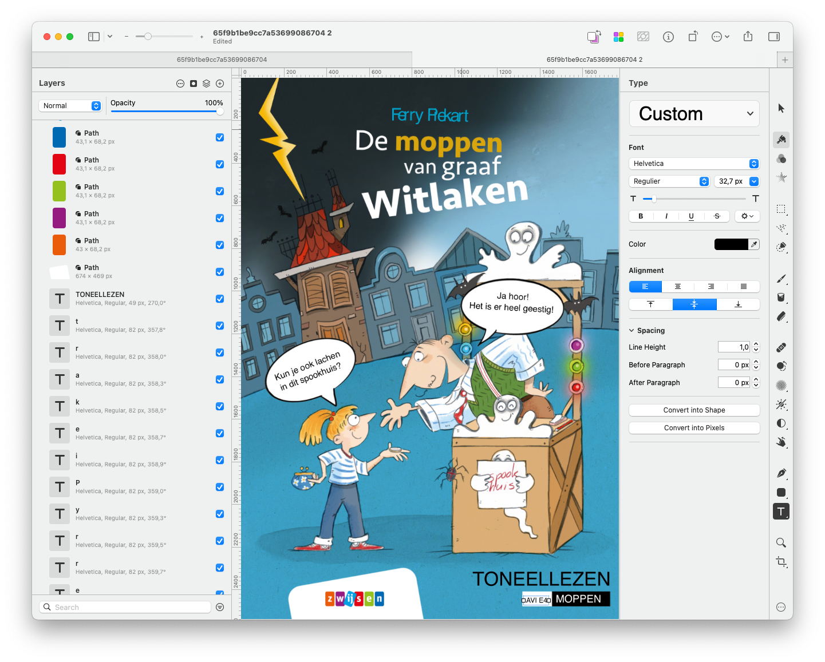825x662 pixels.
Task: Select the Erase tool
Action: pos(781,316)
